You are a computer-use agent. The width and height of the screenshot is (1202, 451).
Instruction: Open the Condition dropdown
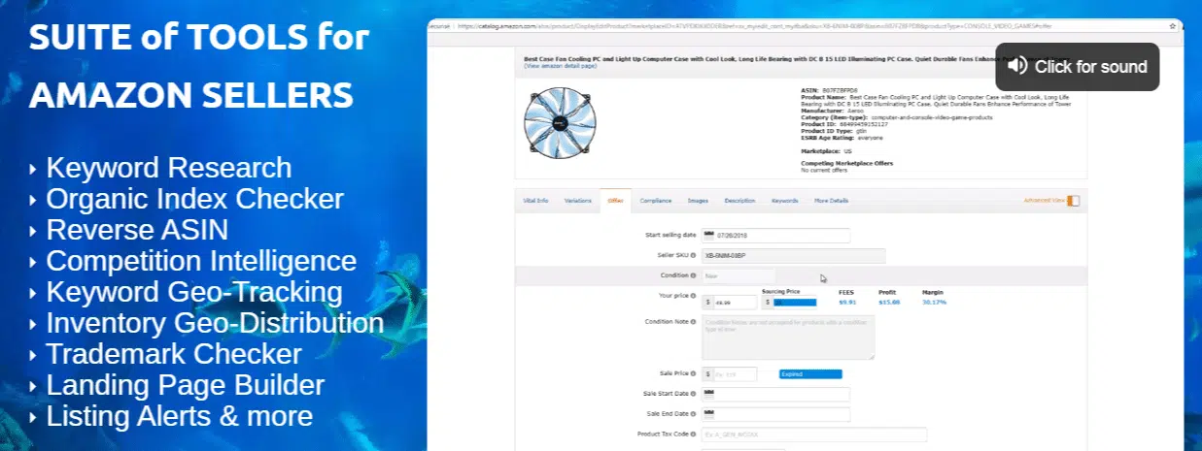[738, 275]
